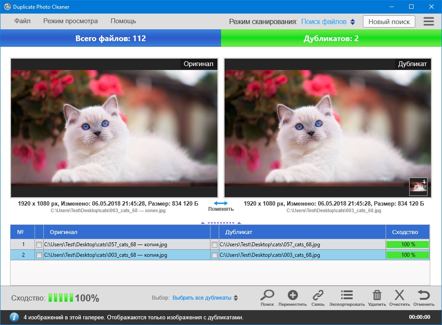Check the duplicate box for 003_cats_68.jpg
Screen dimensions: 442x325
[x=214, y=255]
